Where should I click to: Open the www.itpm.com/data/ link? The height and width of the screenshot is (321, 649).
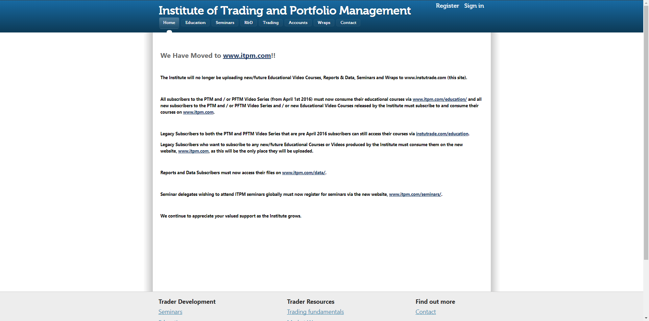pyautogui.click(x=304, y=173)
